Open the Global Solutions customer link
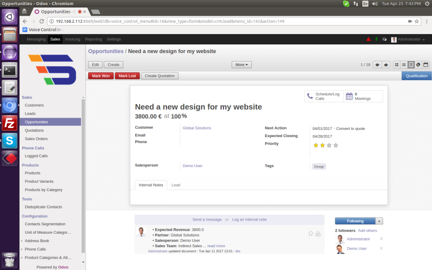This screenshot has height=270, width=432. click(x=197, y=128)
